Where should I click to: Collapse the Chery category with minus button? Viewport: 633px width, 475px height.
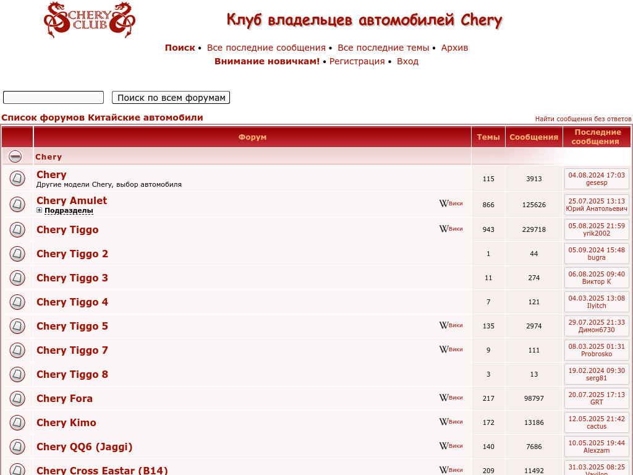coord(15,156)
